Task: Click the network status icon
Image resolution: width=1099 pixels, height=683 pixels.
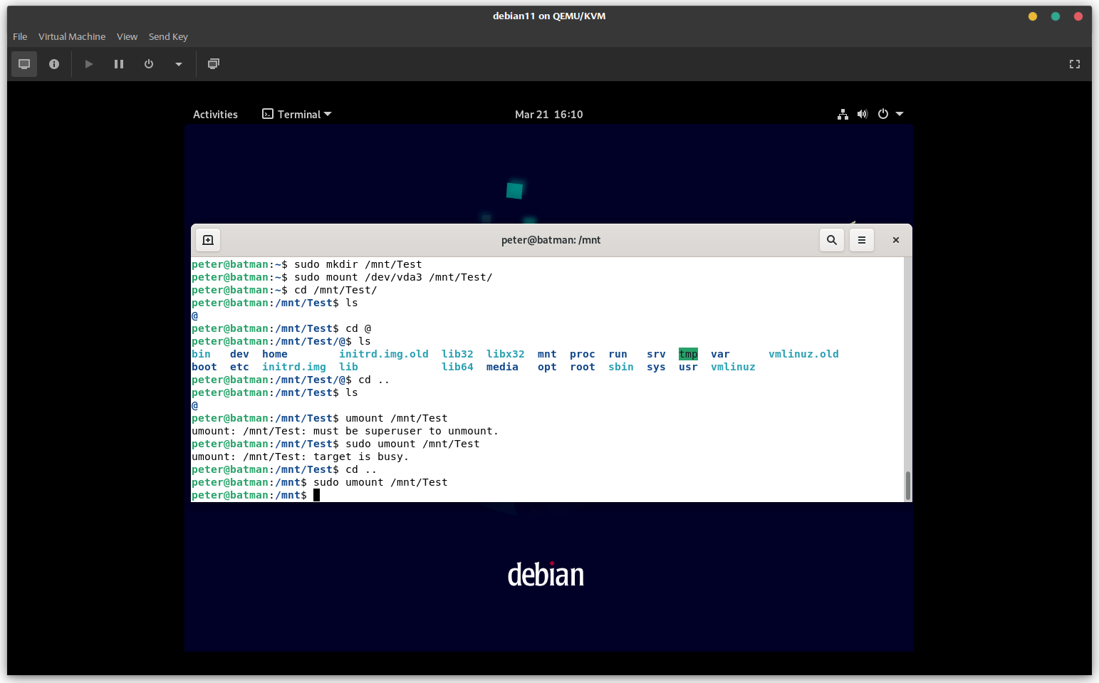Action: [x=843, y=114]
